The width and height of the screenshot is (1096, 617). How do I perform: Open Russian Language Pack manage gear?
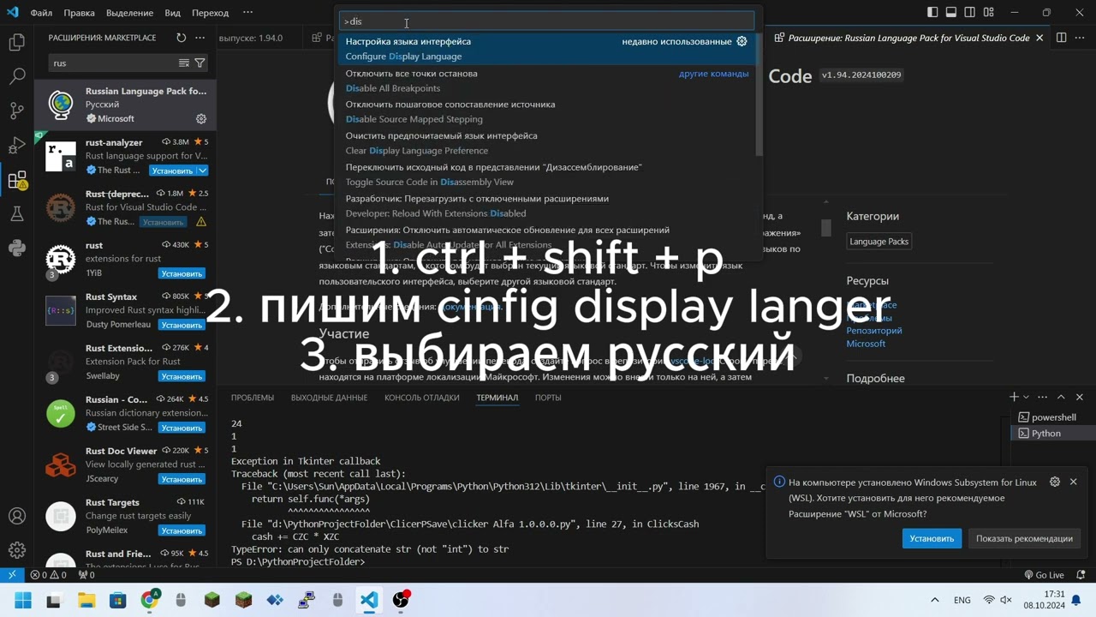point(201,119)
